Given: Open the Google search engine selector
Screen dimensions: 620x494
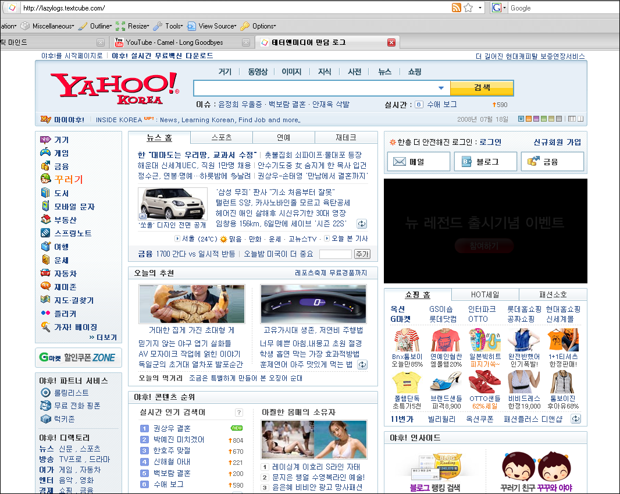Looking at the screenshot, I should [498, 8].
